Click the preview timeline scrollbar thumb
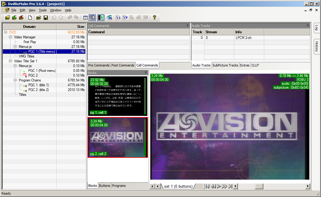This screenshot has height=197, width=321. (x=259, y=186)
